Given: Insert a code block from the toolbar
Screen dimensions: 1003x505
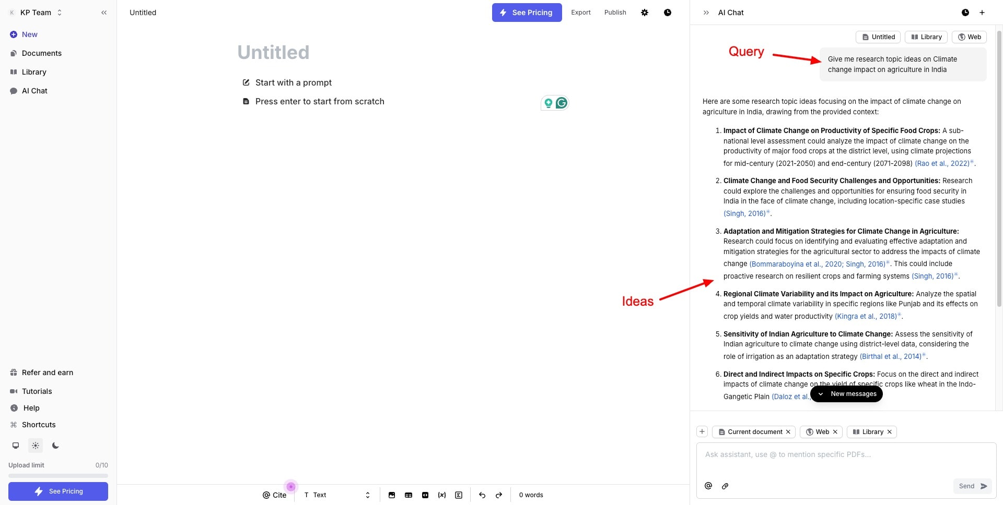Looking at the screenshot, I should coord(425,495).
